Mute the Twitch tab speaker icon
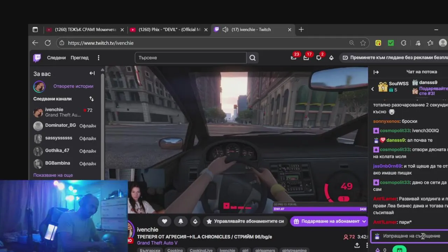This screenshot has height=252, width=448. [225, 30]
